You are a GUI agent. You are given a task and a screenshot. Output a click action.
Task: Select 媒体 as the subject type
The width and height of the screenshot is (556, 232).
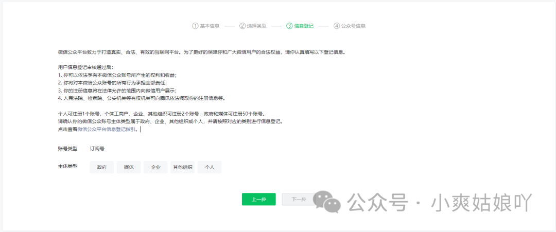pyautogui.click(x=129, y=167)
